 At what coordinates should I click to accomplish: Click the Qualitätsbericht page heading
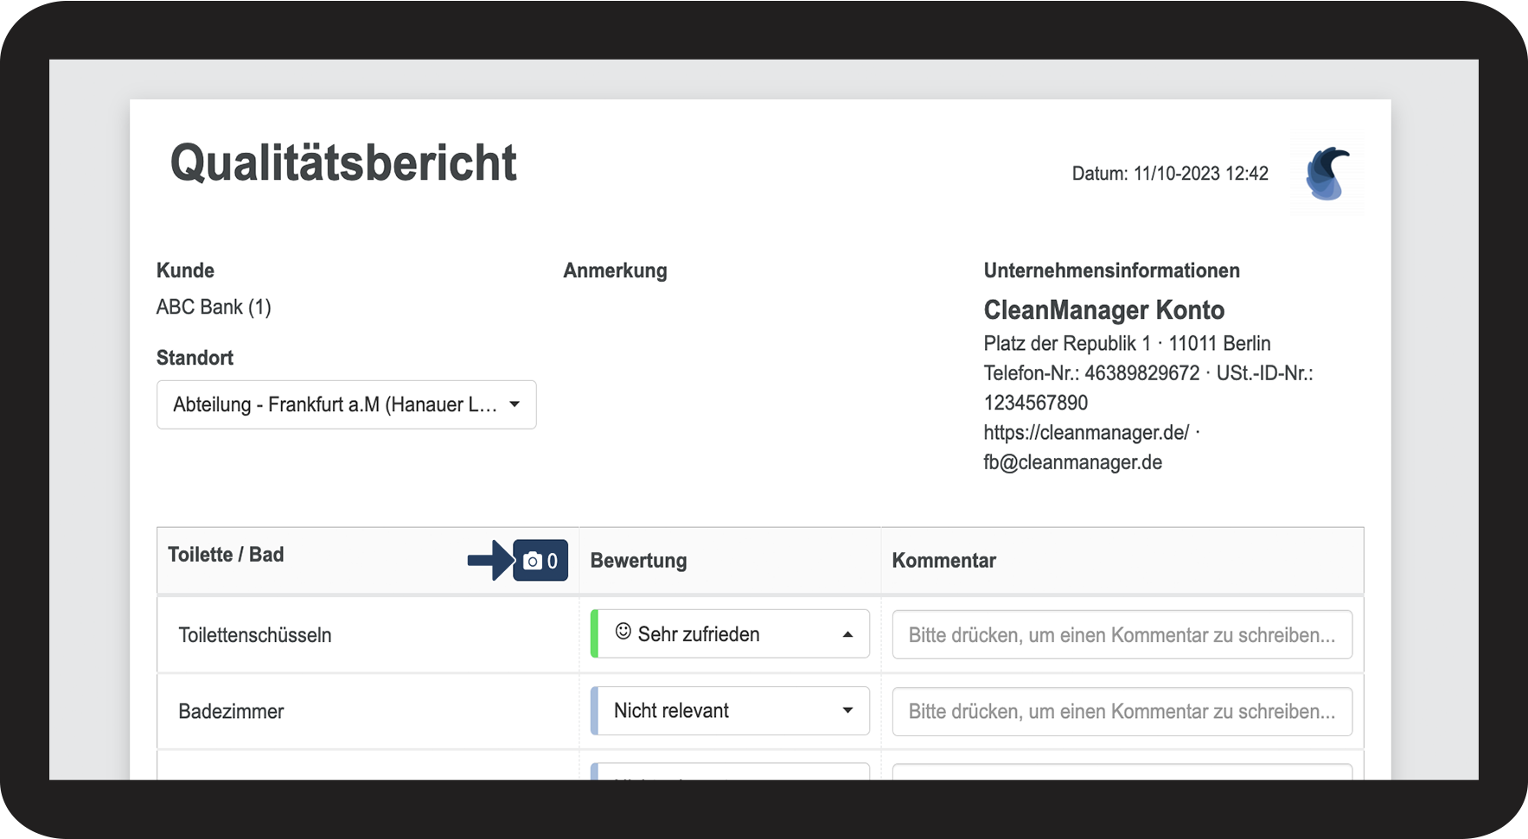[x=343, y=163]
